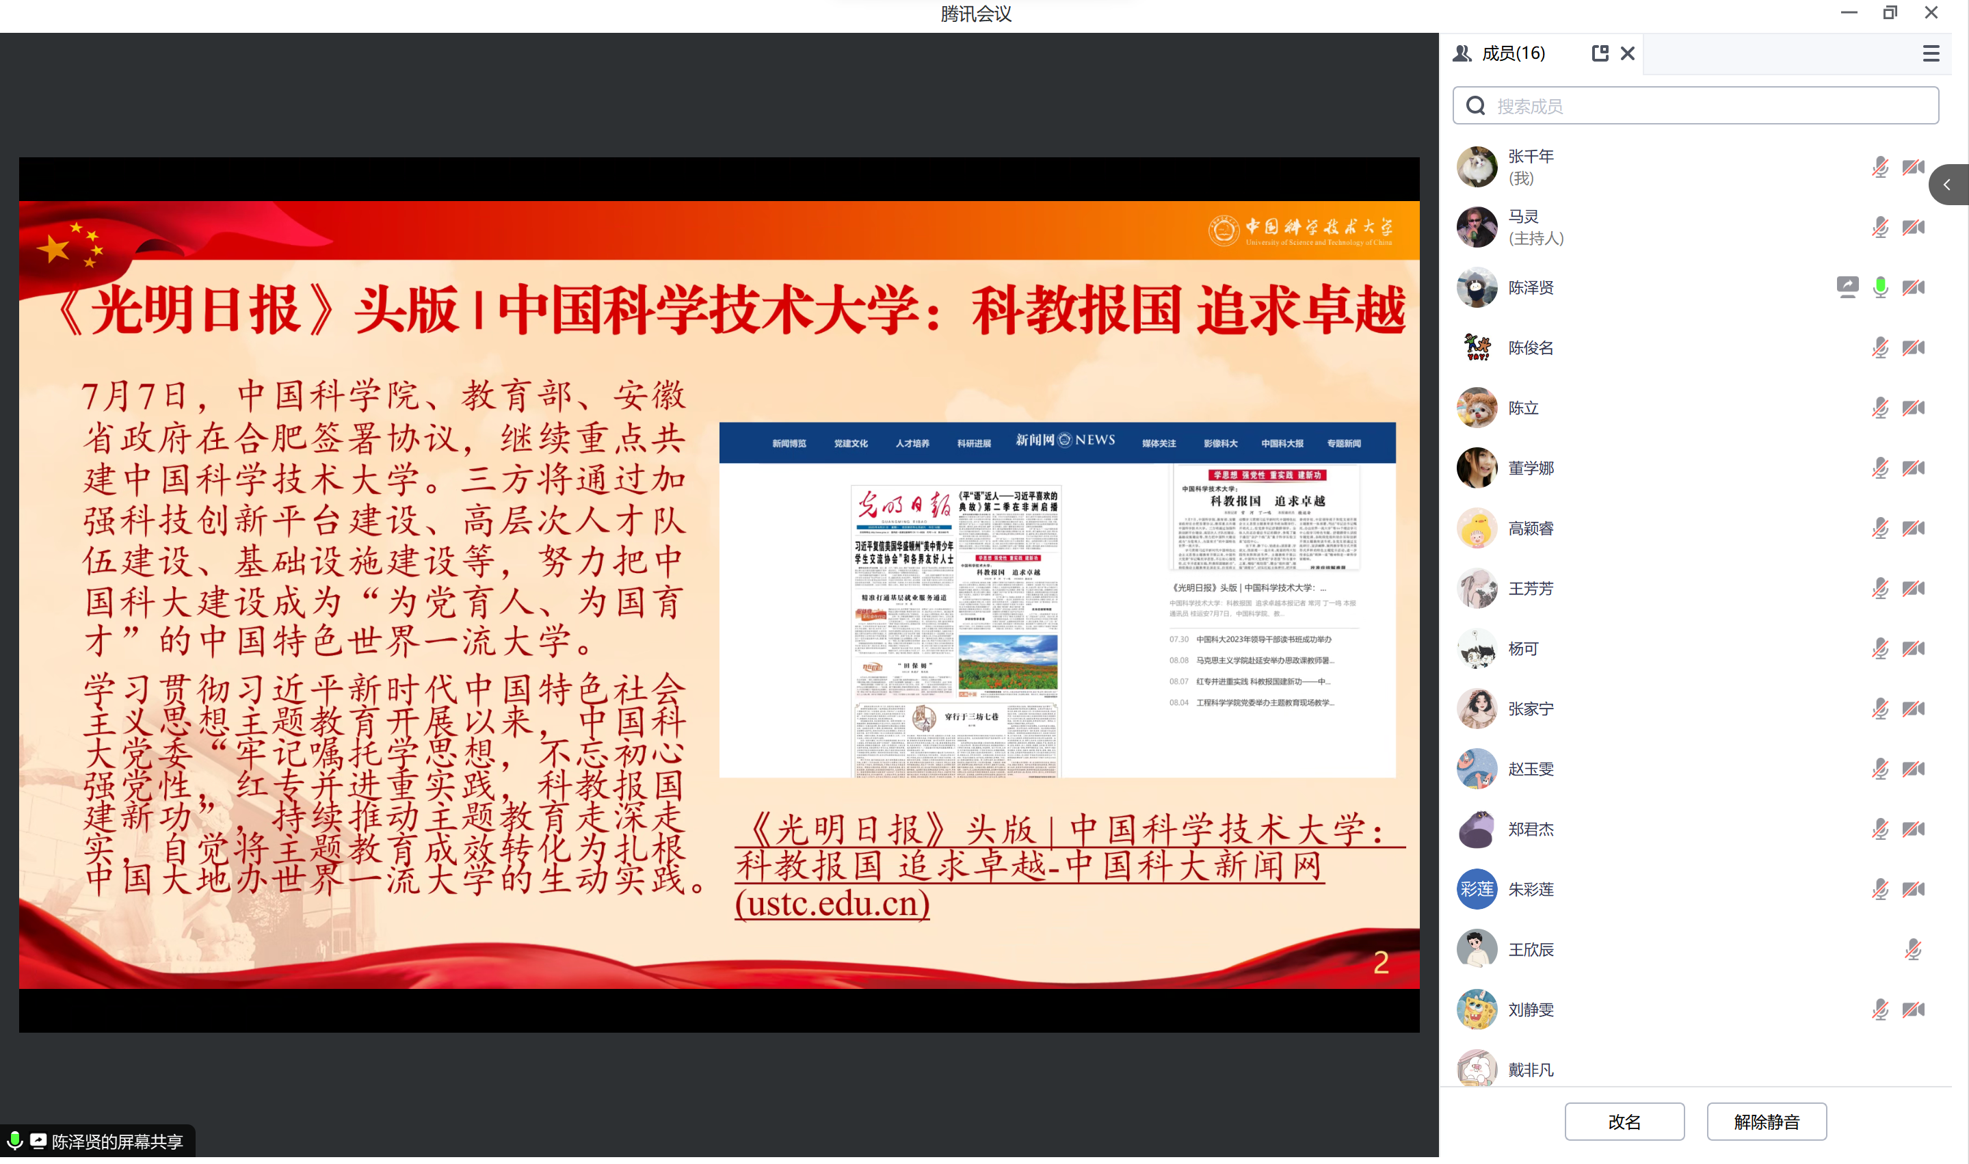This screenshot has height=1164, width=1969.
Task: Click camera-off icon for 刘静雯
Action: coord(1912,1009)
